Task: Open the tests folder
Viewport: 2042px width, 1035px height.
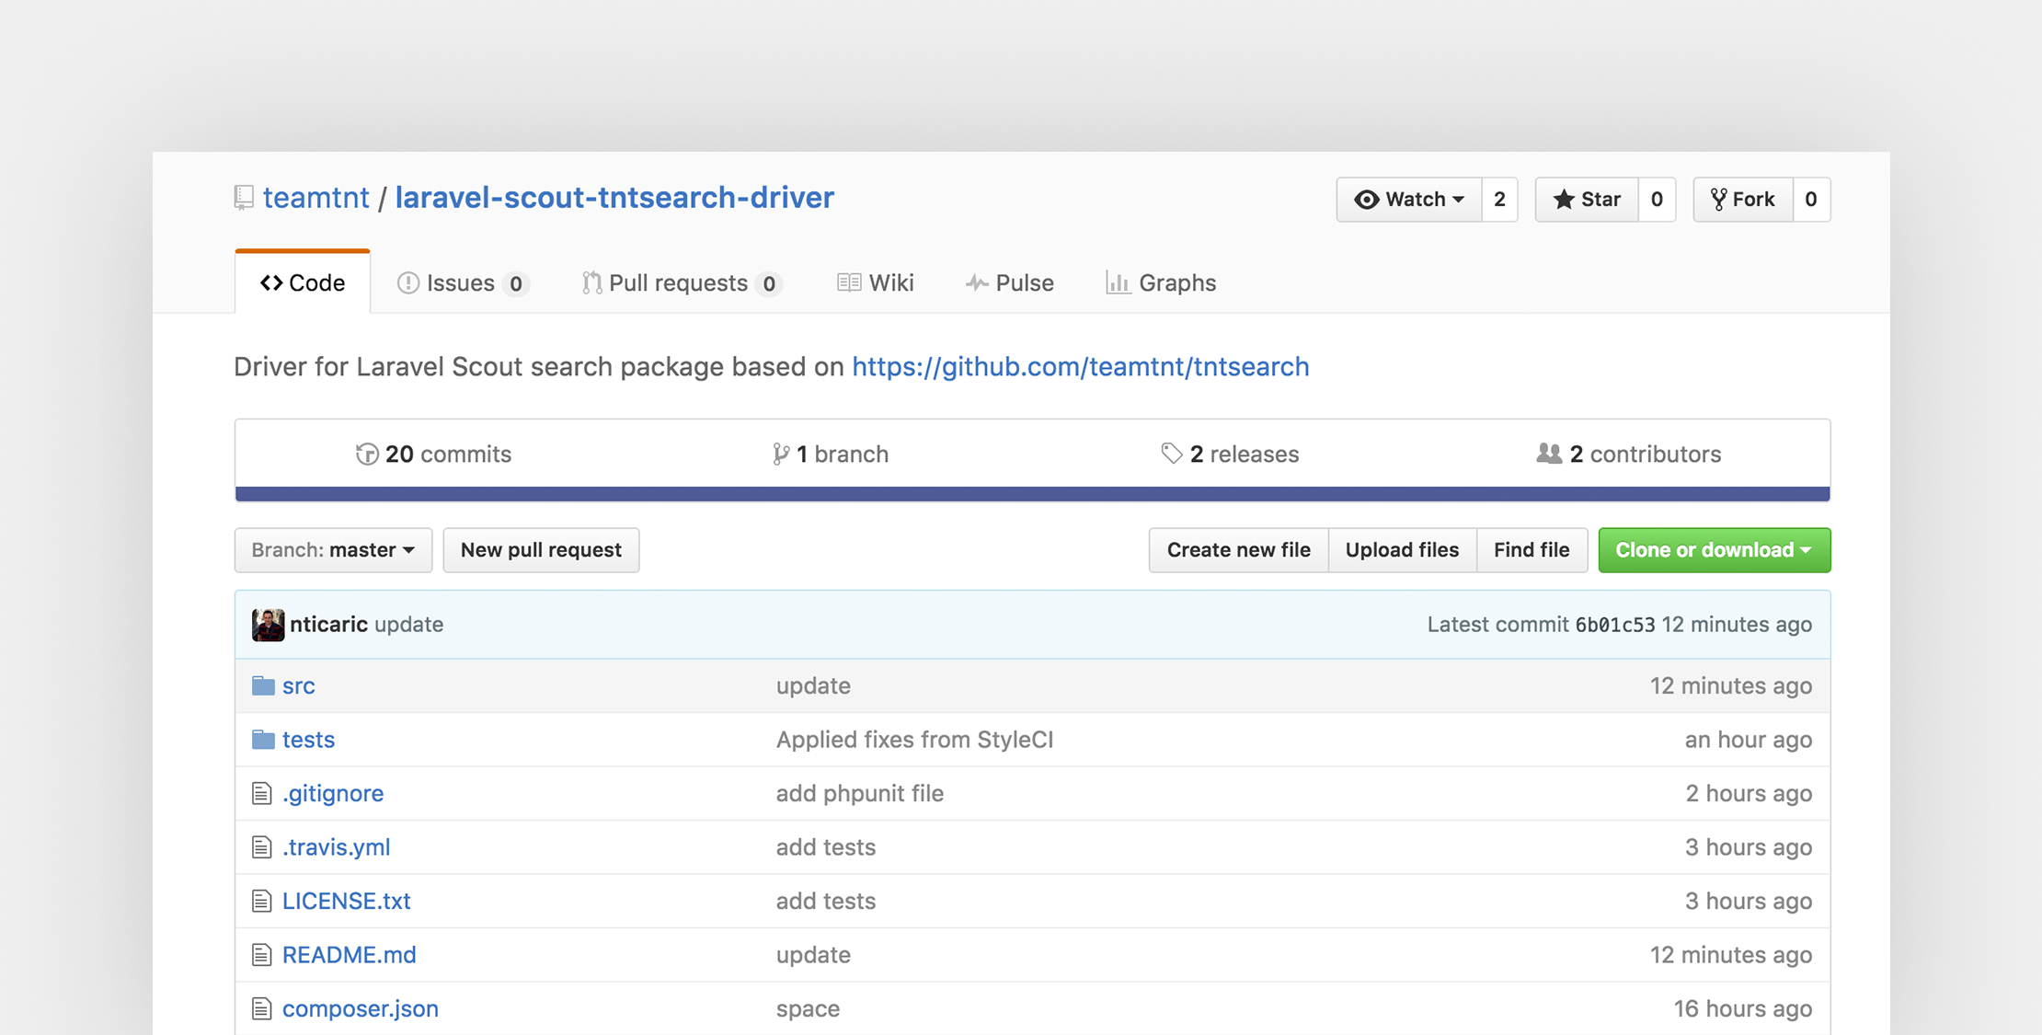Action: tap(308, 740)
